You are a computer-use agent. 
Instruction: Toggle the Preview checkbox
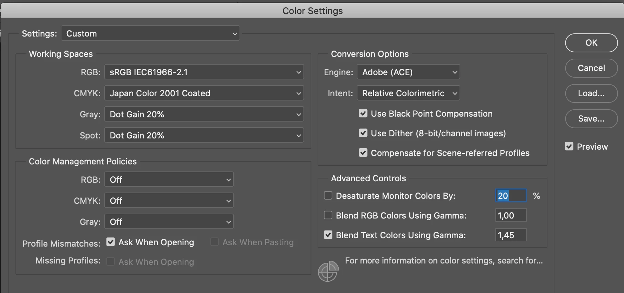coord(569,146)
